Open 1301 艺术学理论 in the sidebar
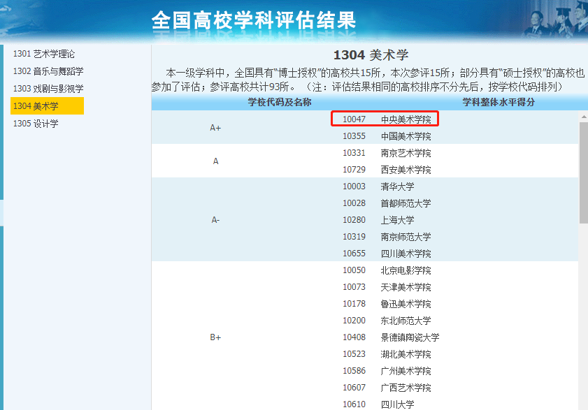588x410 pixels. click(x=44, y=54)
